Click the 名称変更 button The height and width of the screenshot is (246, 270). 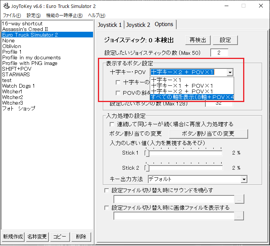(x=37, y=237)
